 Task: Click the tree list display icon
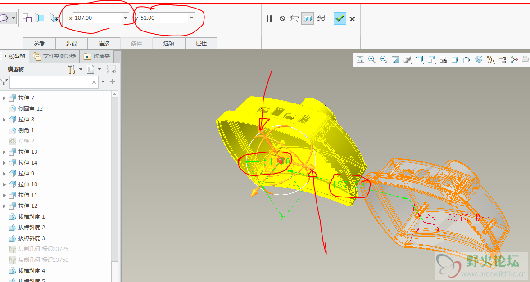point(91,69)
